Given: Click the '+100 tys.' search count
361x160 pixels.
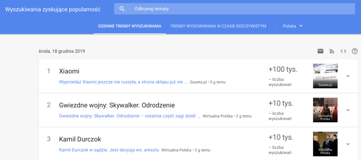Looking at the screenshot, I should point(283,69).
